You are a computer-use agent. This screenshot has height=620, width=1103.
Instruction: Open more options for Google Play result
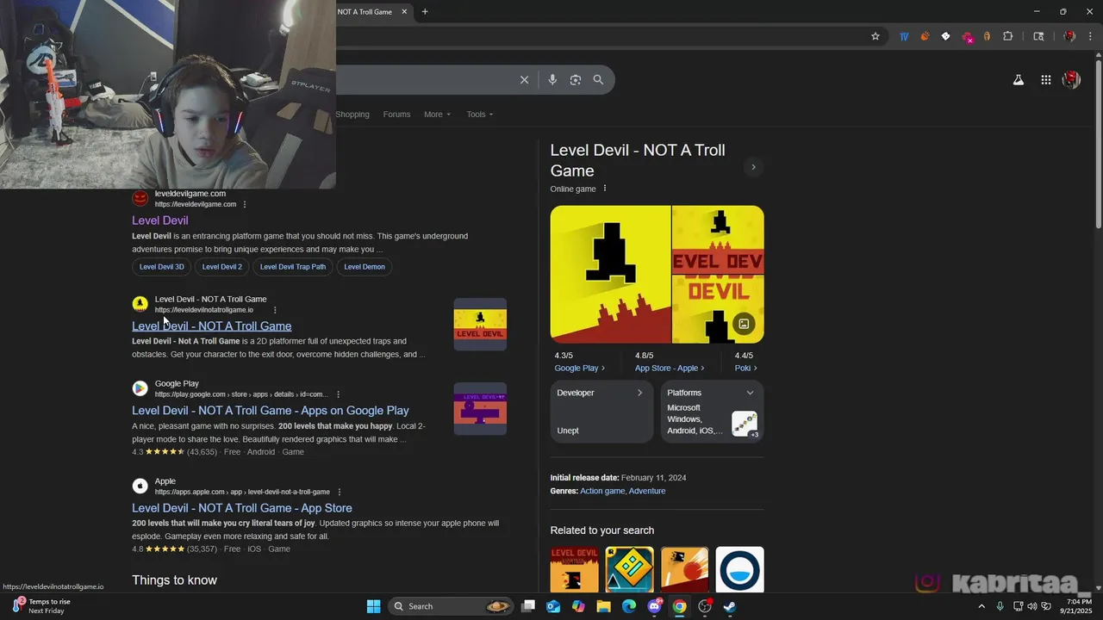point(338,394)
